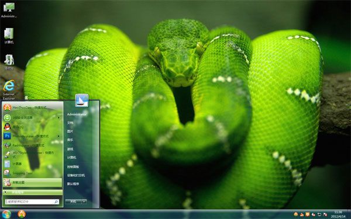Click the taskbar clock showing 2012/4/14
The width and height of the screenshot is (351, 219).
tap(338, 214)
